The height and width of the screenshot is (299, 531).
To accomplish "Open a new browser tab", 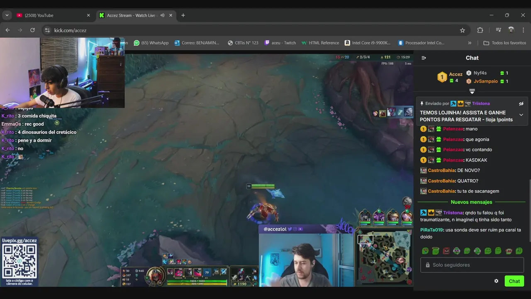I will coord(183,15).
